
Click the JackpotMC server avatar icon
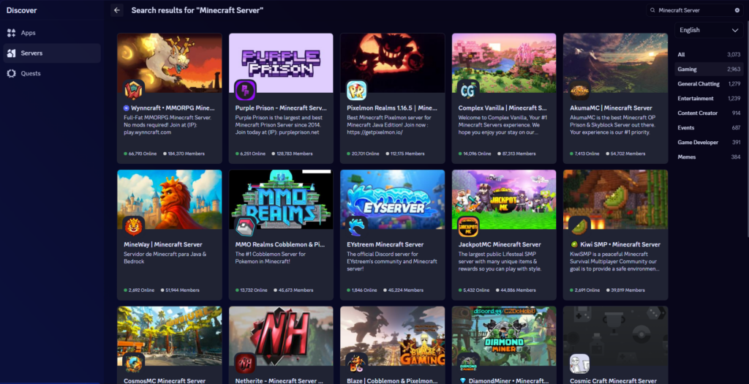tap(468, 227)
